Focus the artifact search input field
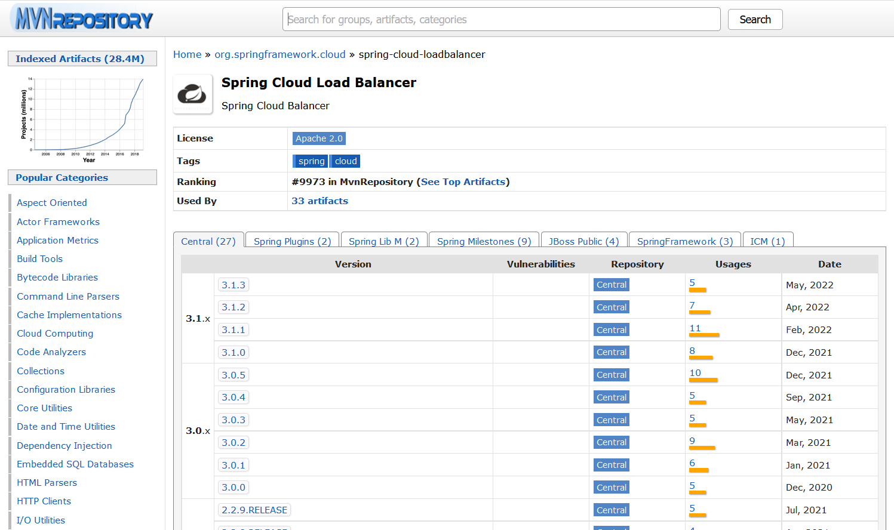 click(501, 19)
